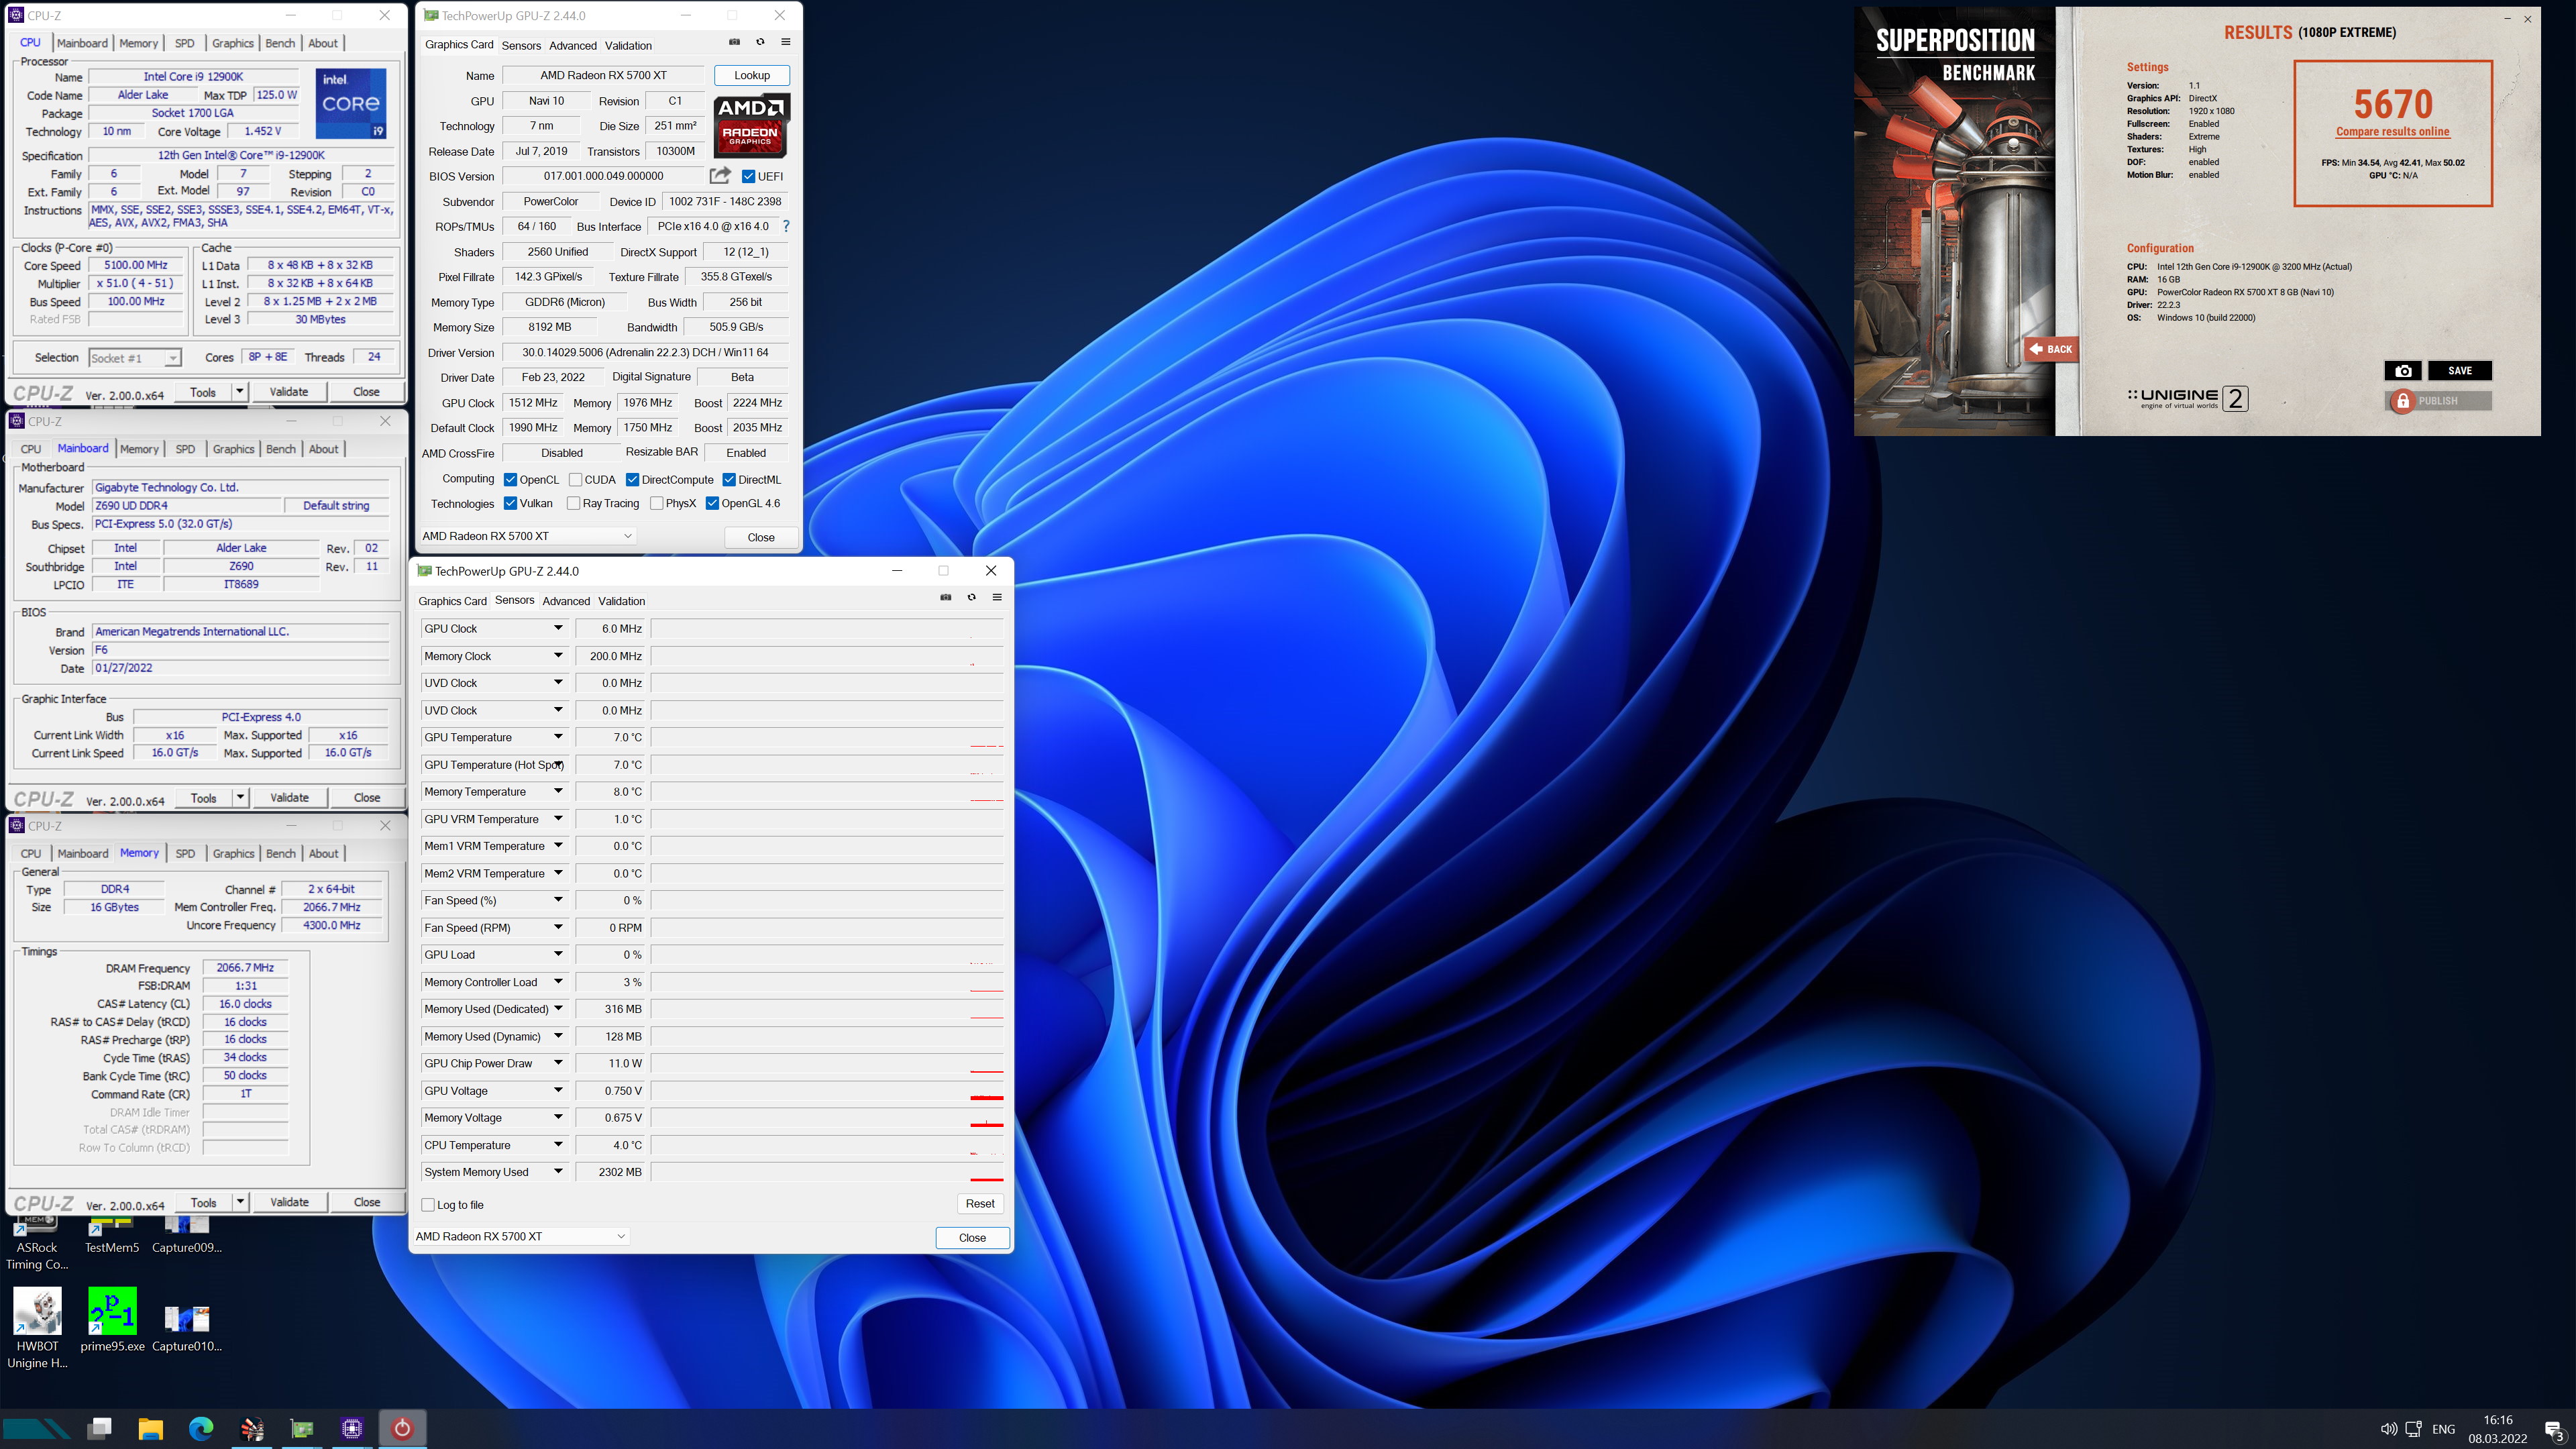Screen dimensions: 2576x1449
Task: Click the GPU Voltage sensor graph
Action: point(827,1091)
